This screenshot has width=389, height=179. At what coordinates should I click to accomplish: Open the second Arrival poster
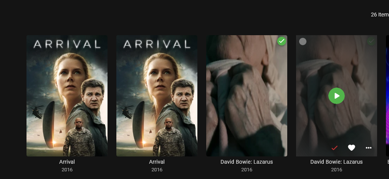pyautogui.click(x=157, y=96)
